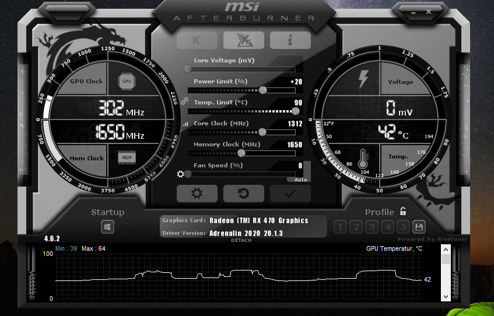Click the monitor graph scrollbar up arrow
The image size is (494, 316).
446,250
